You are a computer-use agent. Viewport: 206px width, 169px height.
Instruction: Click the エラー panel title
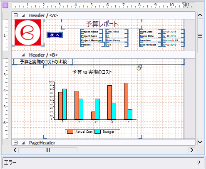click(10, 162)
